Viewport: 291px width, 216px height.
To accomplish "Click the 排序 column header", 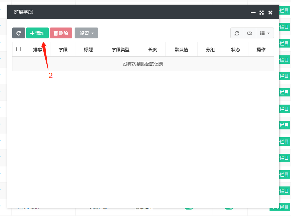I will [37, 50].
